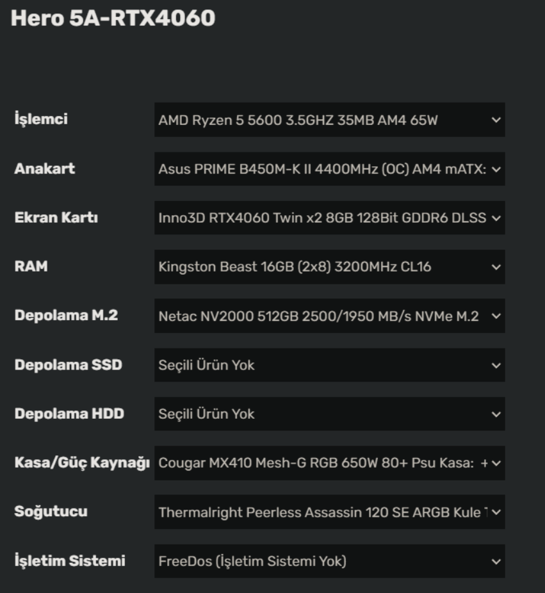The height and width of the screenshot is (593, 545).
Task: Click the Hero 5A-RTX4060 product title
Action: (x=113, y=19)
